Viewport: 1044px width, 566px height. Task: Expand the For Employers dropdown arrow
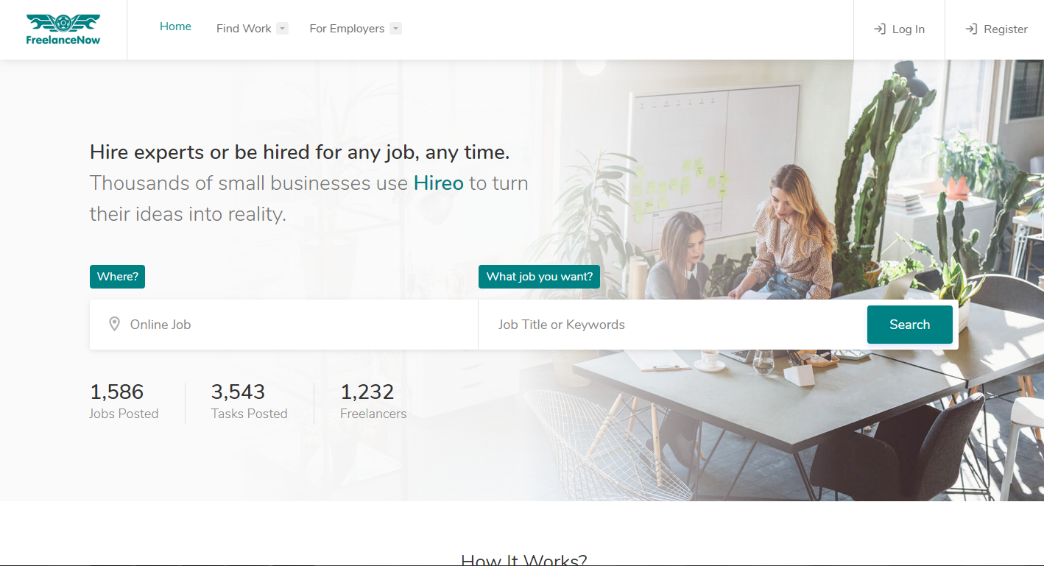[395, 29]
